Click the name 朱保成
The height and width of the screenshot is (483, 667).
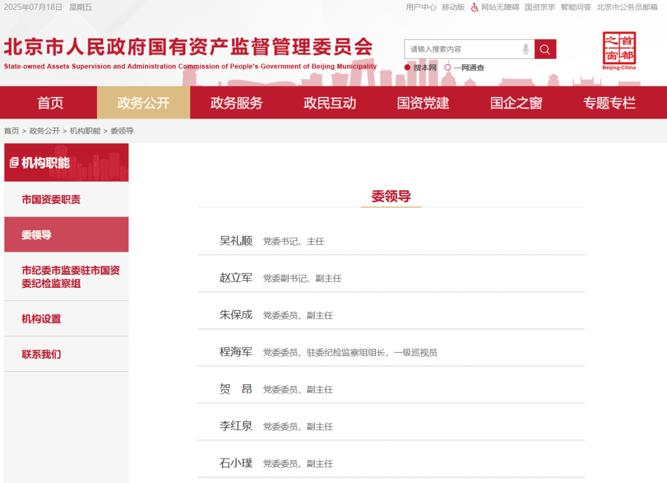click(x=236, y=315)
